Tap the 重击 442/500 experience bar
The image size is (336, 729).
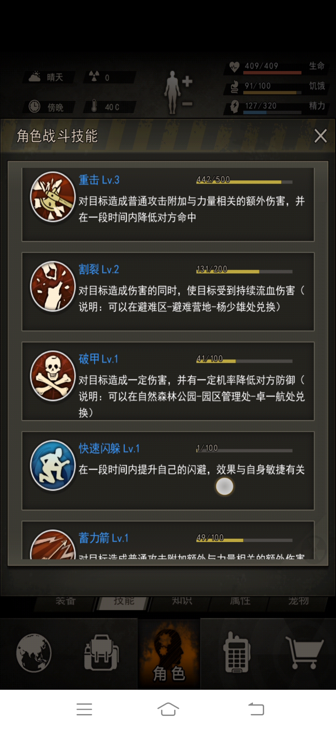[245, 182]
